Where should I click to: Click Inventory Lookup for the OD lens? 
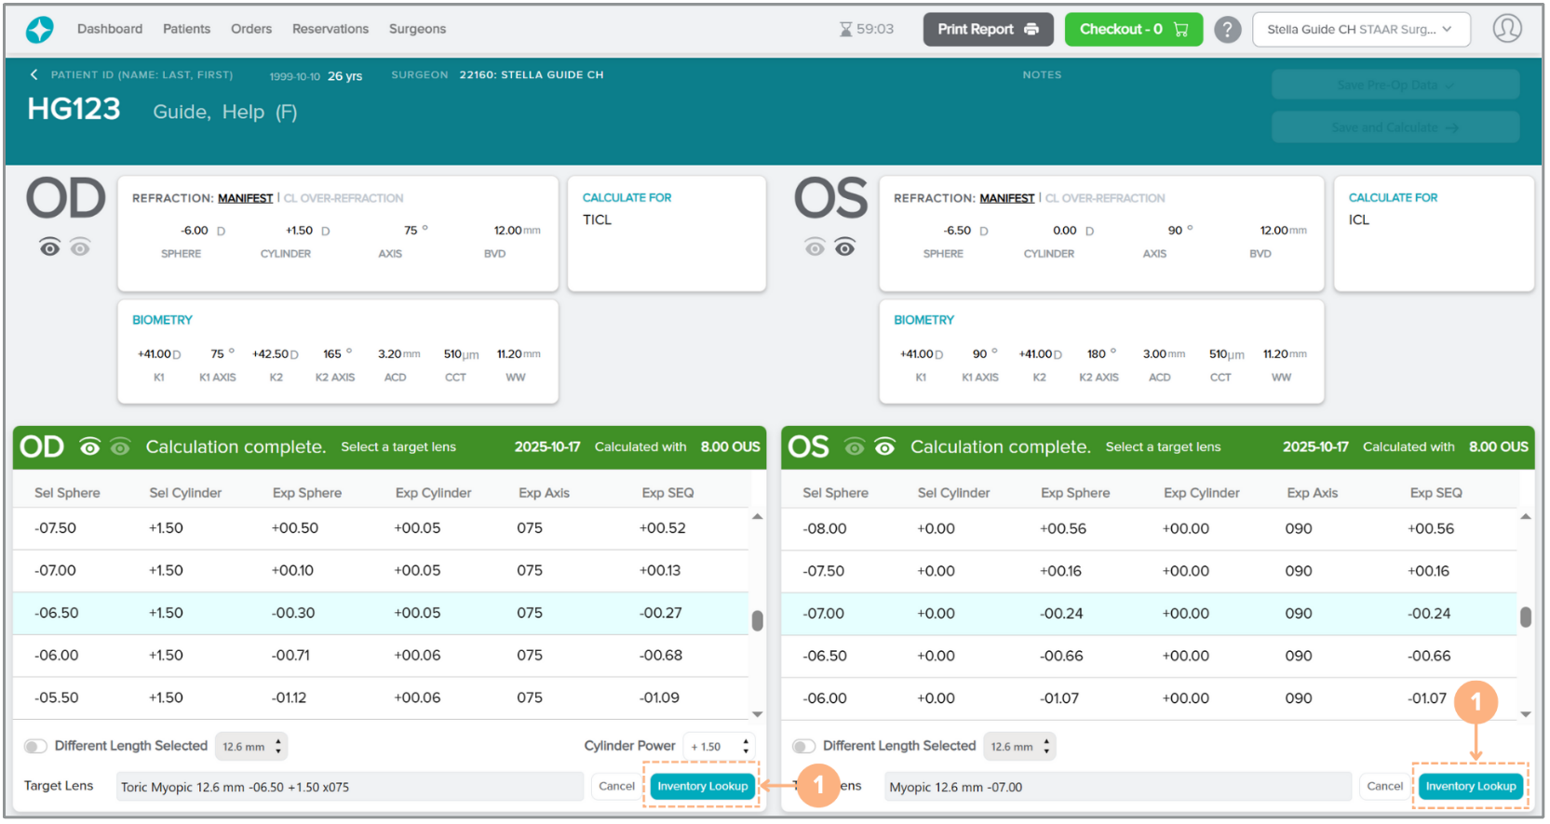tap(702, 786)
